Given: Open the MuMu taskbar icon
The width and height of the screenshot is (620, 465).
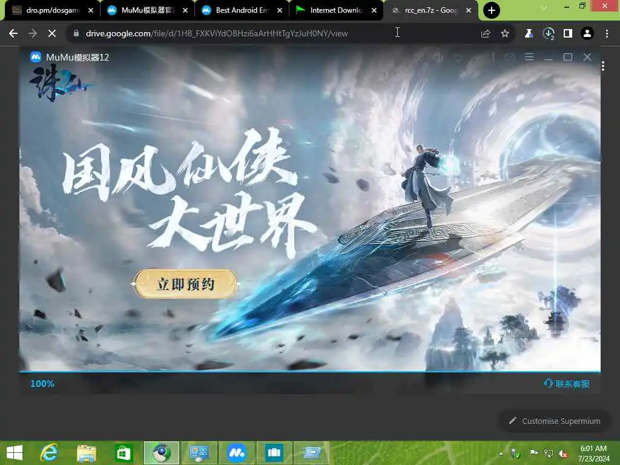Looking at the screenshot, I should coord(237,453).
